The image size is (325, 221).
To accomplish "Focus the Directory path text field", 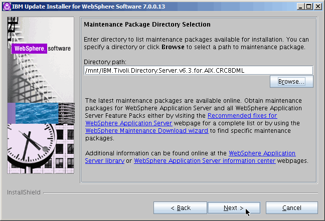I will [198, 71].
